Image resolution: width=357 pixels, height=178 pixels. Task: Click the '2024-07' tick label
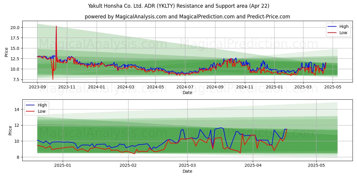point(185,87)
